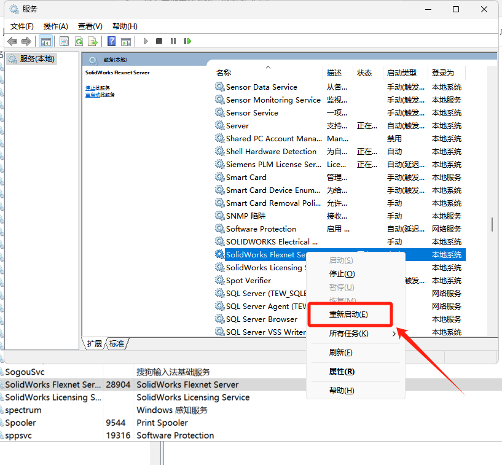
Task: Select Smart Card Removal Poli... row
Action: point(340,203)
